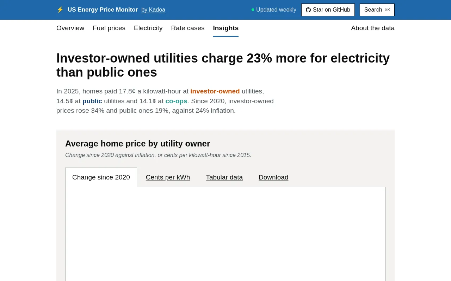Select the active Insights nav item

225,28
